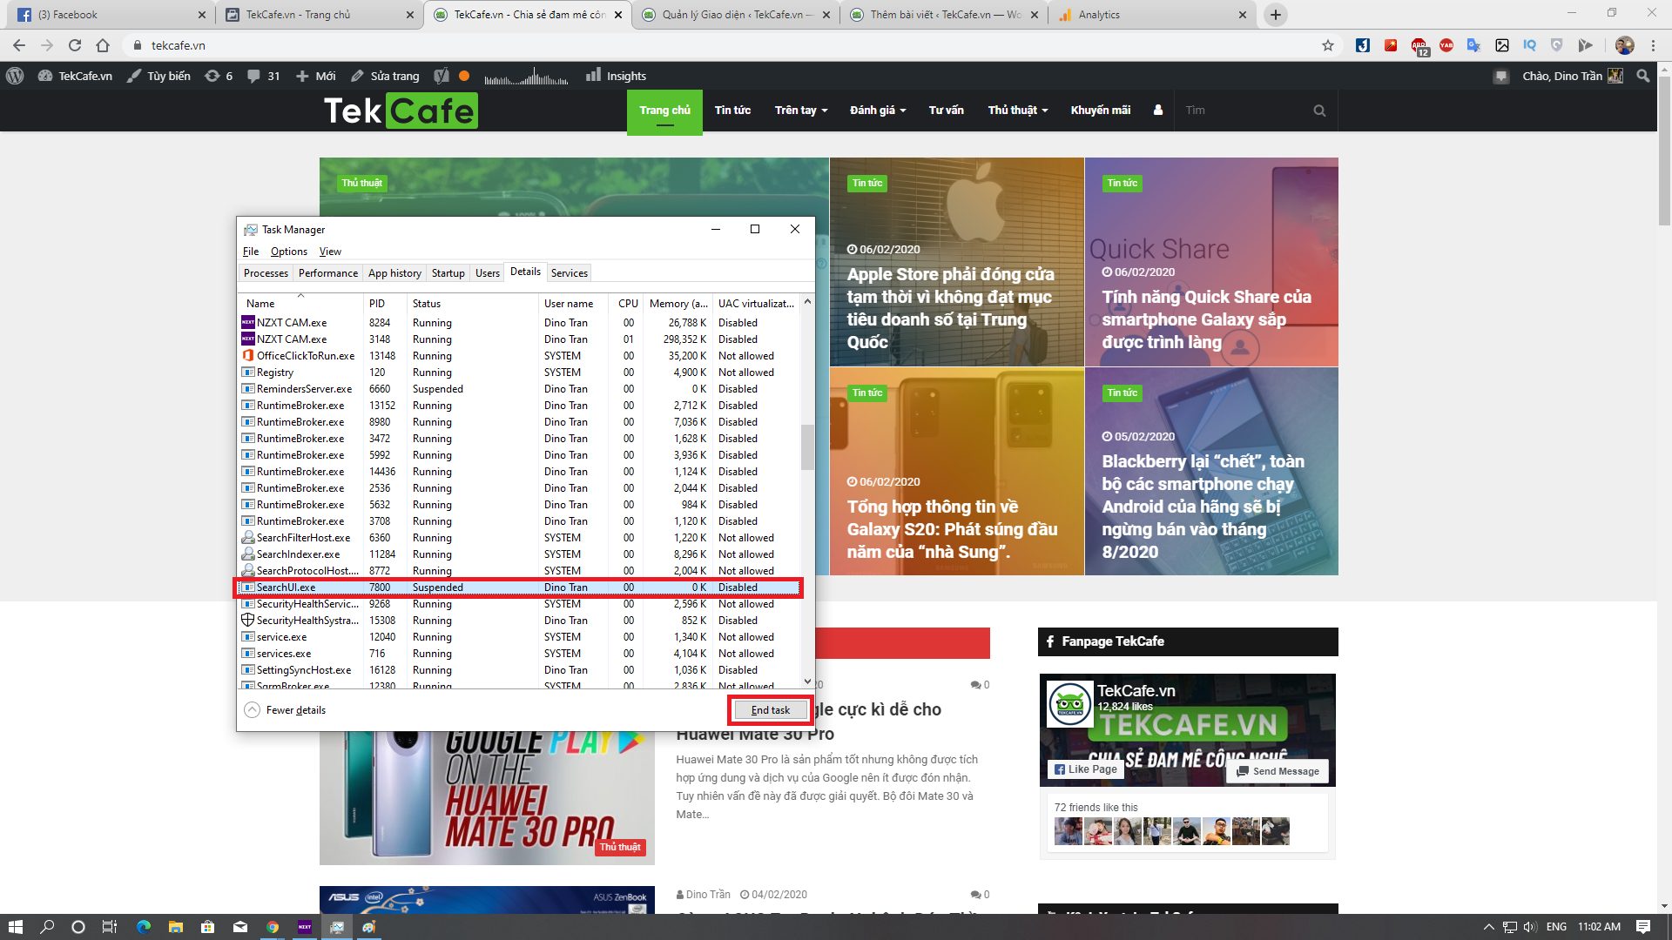The height and width of the screenshot is (940, 1672).
Task: Show hidden system tray icons
Action: coord(1488,927)
